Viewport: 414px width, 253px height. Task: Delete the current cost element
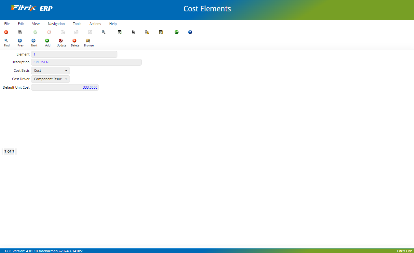(75, 43)
